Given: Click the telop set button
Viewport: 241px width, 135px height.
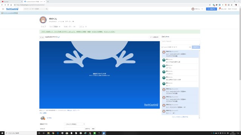Looking at the screenshot, I should point(88,129).
